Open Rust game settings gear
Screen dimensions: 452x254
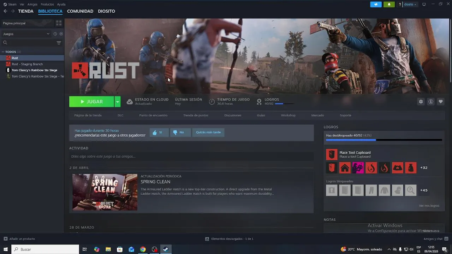click(x=421, y=102)
